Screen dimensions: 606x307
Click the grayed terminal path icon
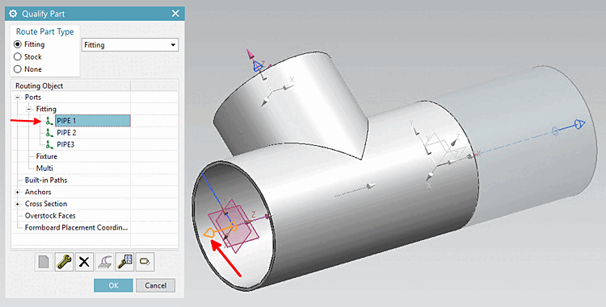(105, 263)
